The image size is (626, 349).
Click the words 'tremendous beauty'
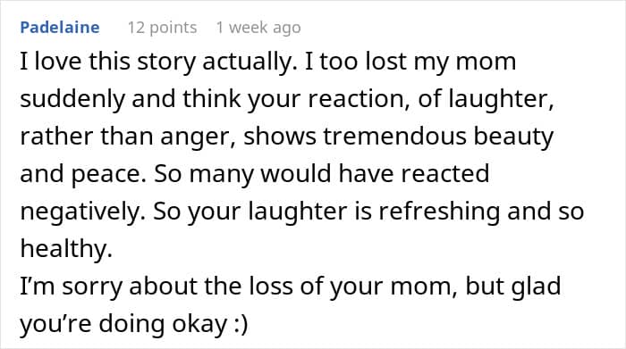pos(438,137)
